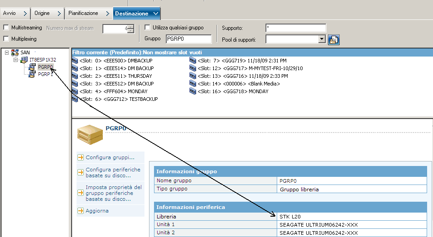Click the tape icon for Slot 13 GGG716
The image size is (433, 237).
pos(193,76)
